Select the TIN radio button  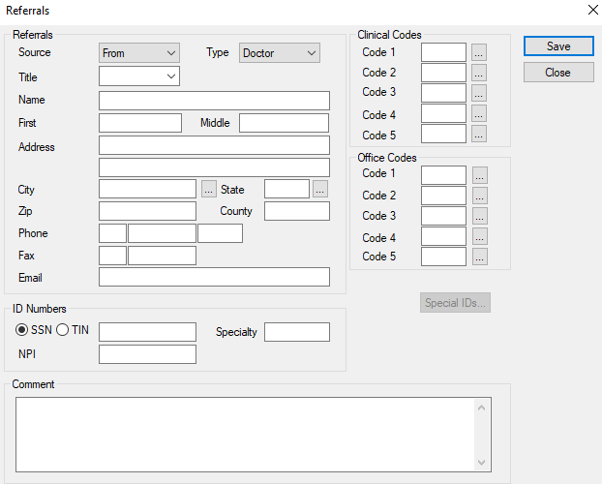(x=63, y=330)
